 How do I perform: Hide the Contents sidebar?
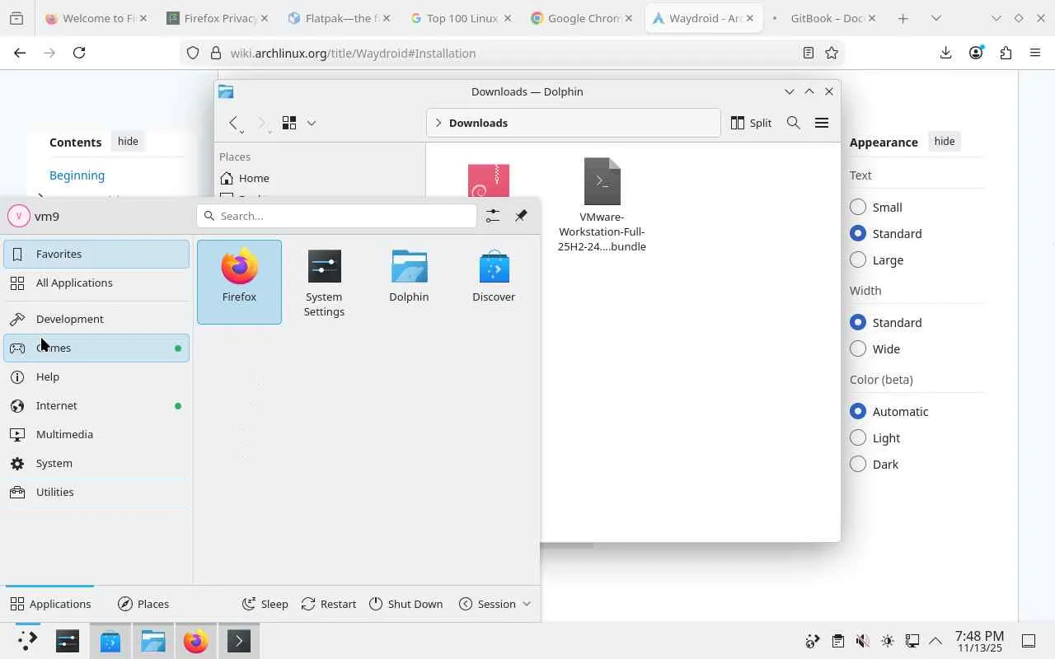coord(128,142)
